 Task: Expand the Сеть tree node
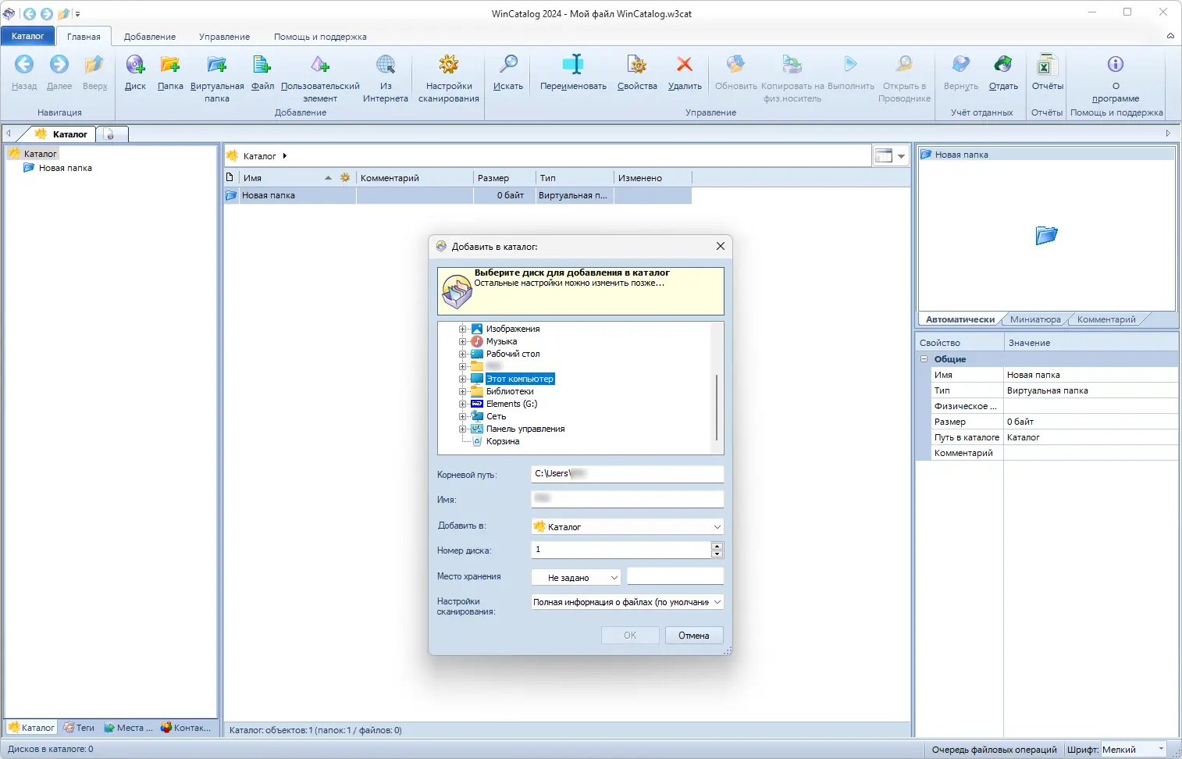(x=463, y=416)
